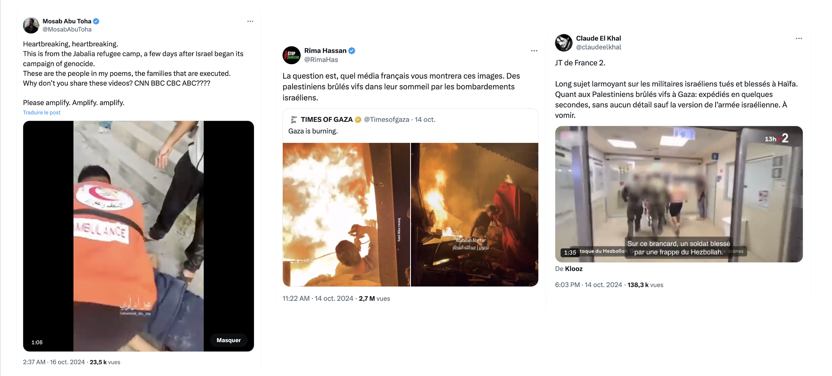Open the @claudeelkhal handle link
832x376 pixels.
click(598, 47)
